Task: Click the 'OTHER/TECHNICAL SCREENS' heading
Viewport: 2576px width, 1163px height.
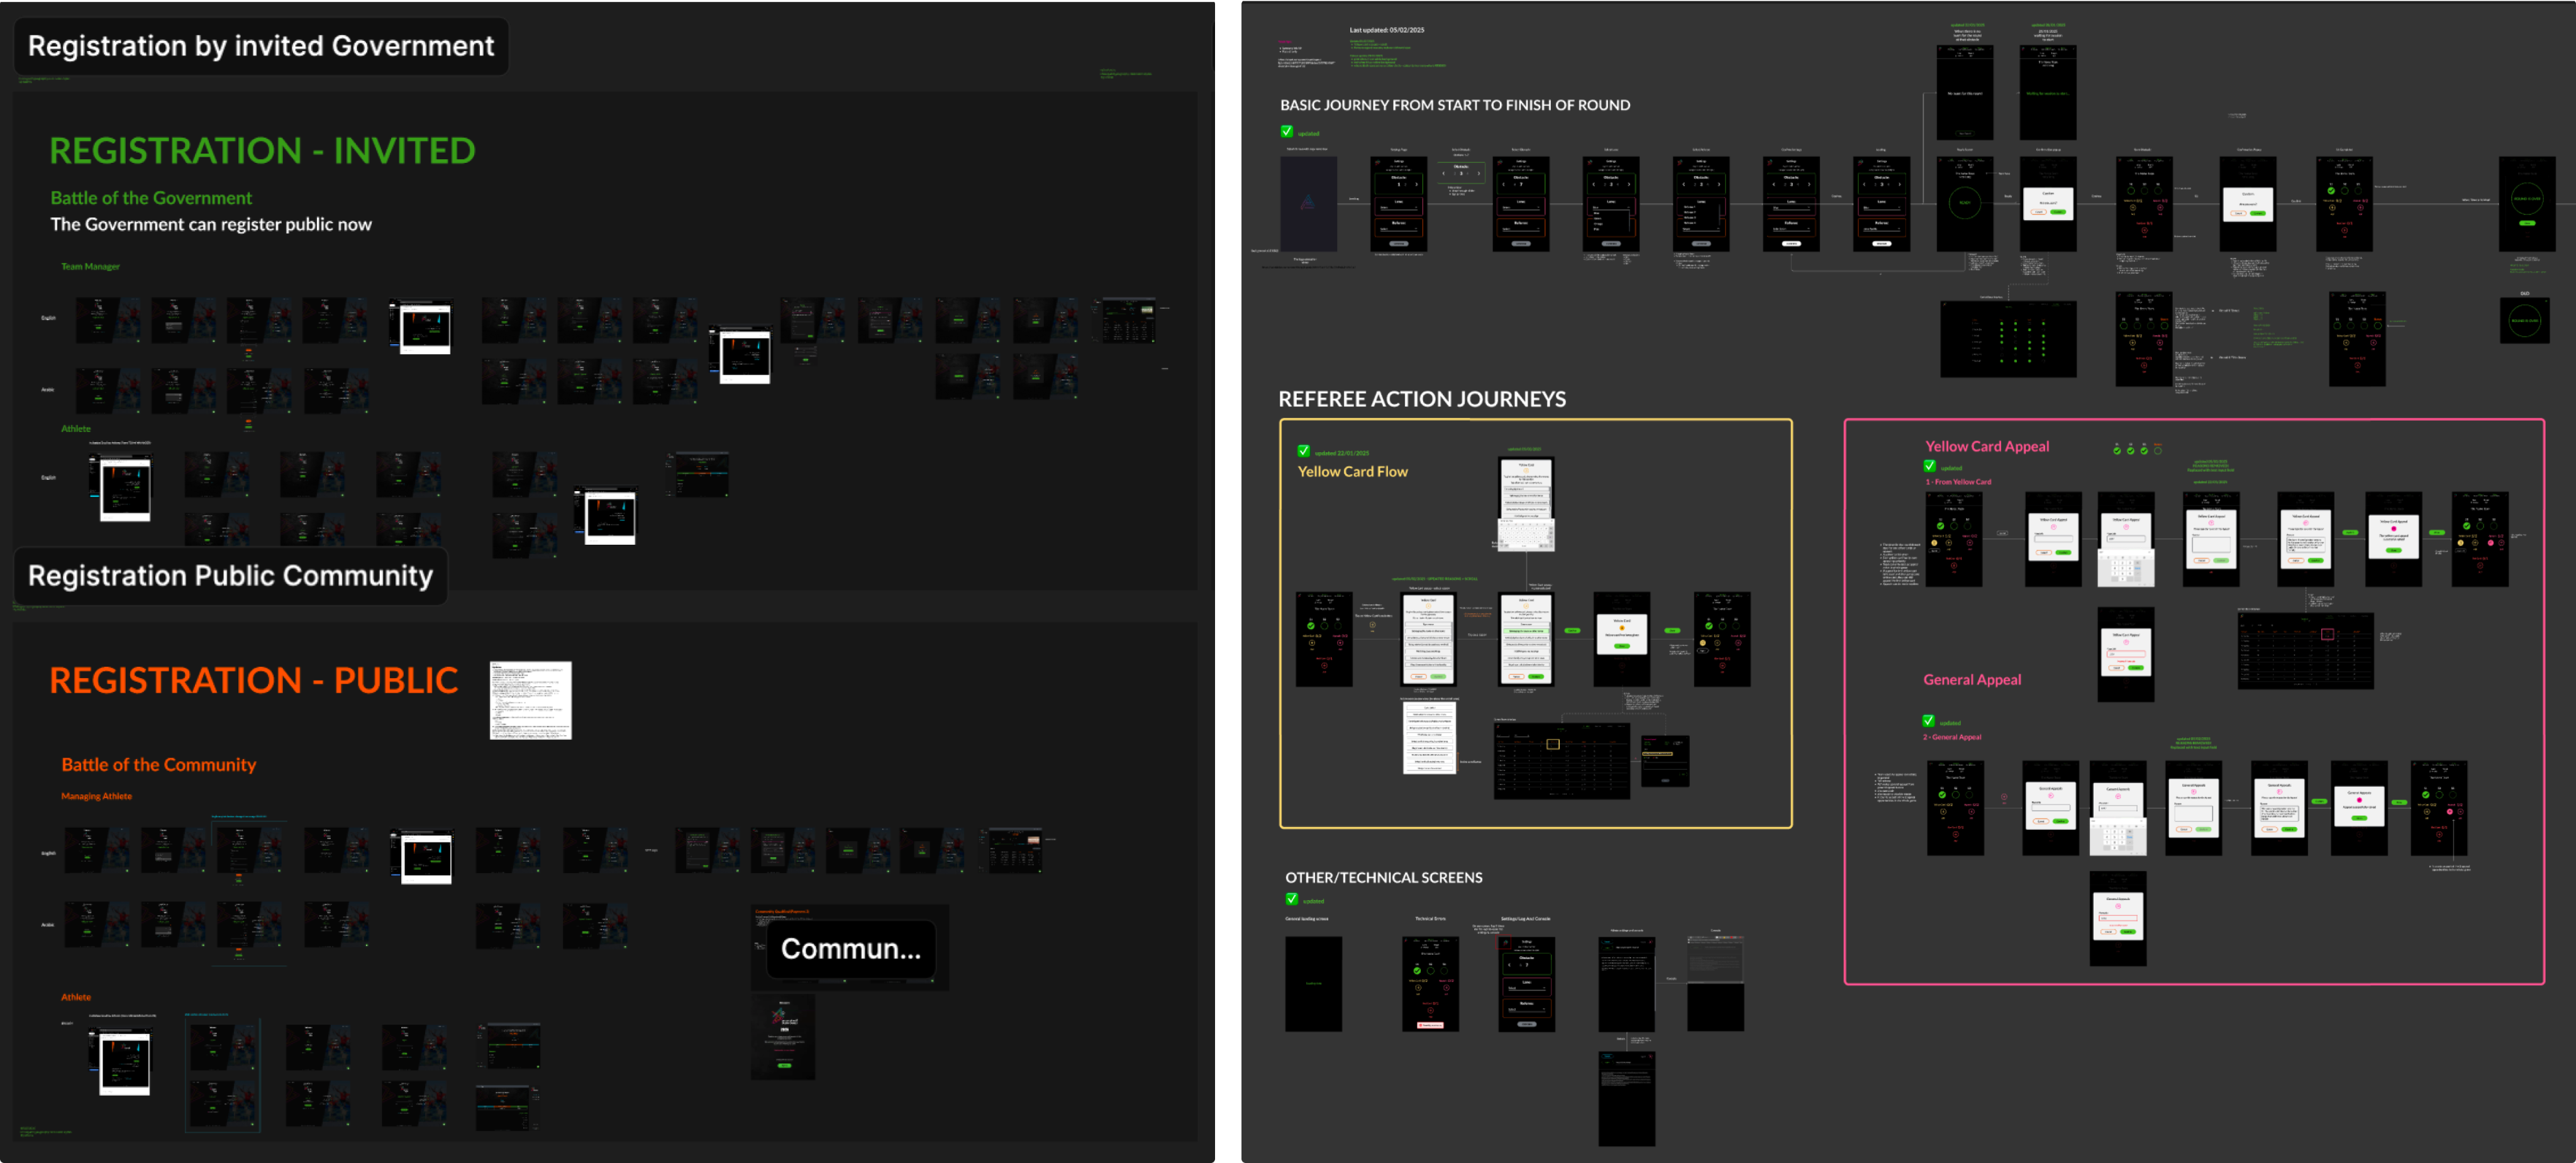Action: coord(1384,878)
